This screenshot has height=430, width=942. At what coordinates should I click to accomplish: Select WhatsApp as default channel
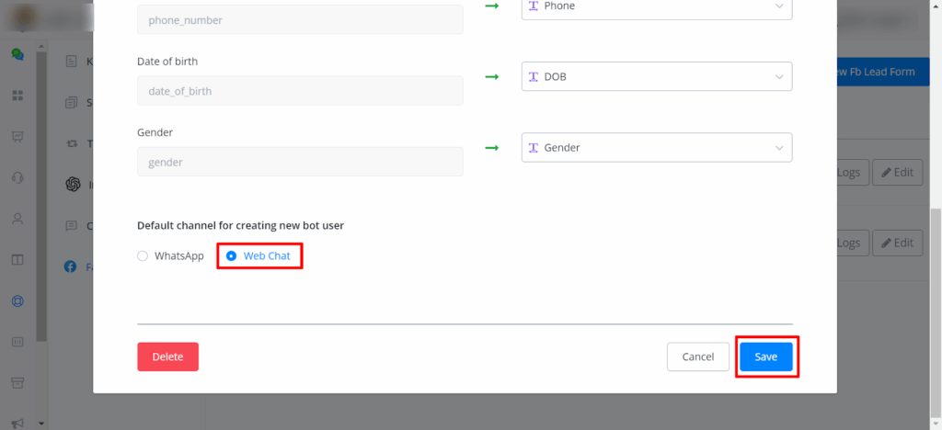(143, 256)
